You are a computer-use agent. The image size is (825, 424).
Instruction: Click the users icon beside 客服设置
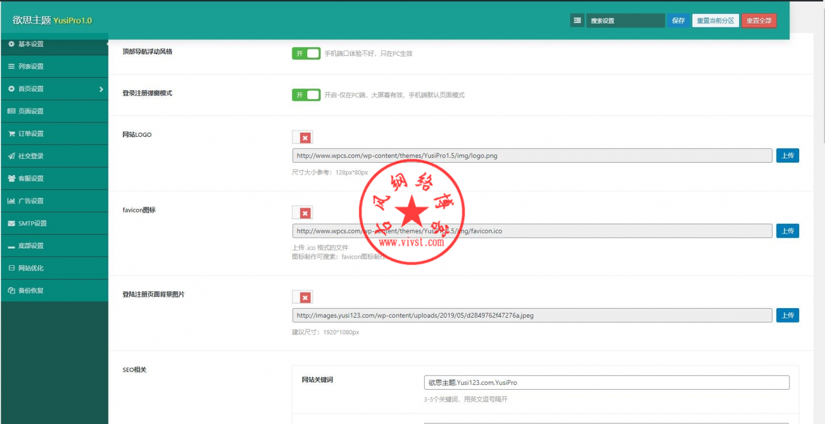point(11,179)
